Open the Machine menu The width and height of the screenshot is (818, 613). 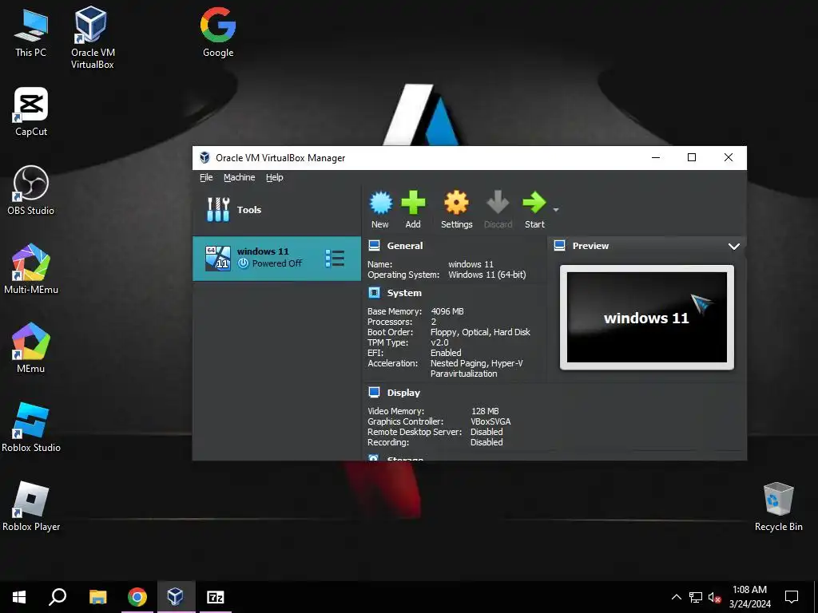[240, 177]
